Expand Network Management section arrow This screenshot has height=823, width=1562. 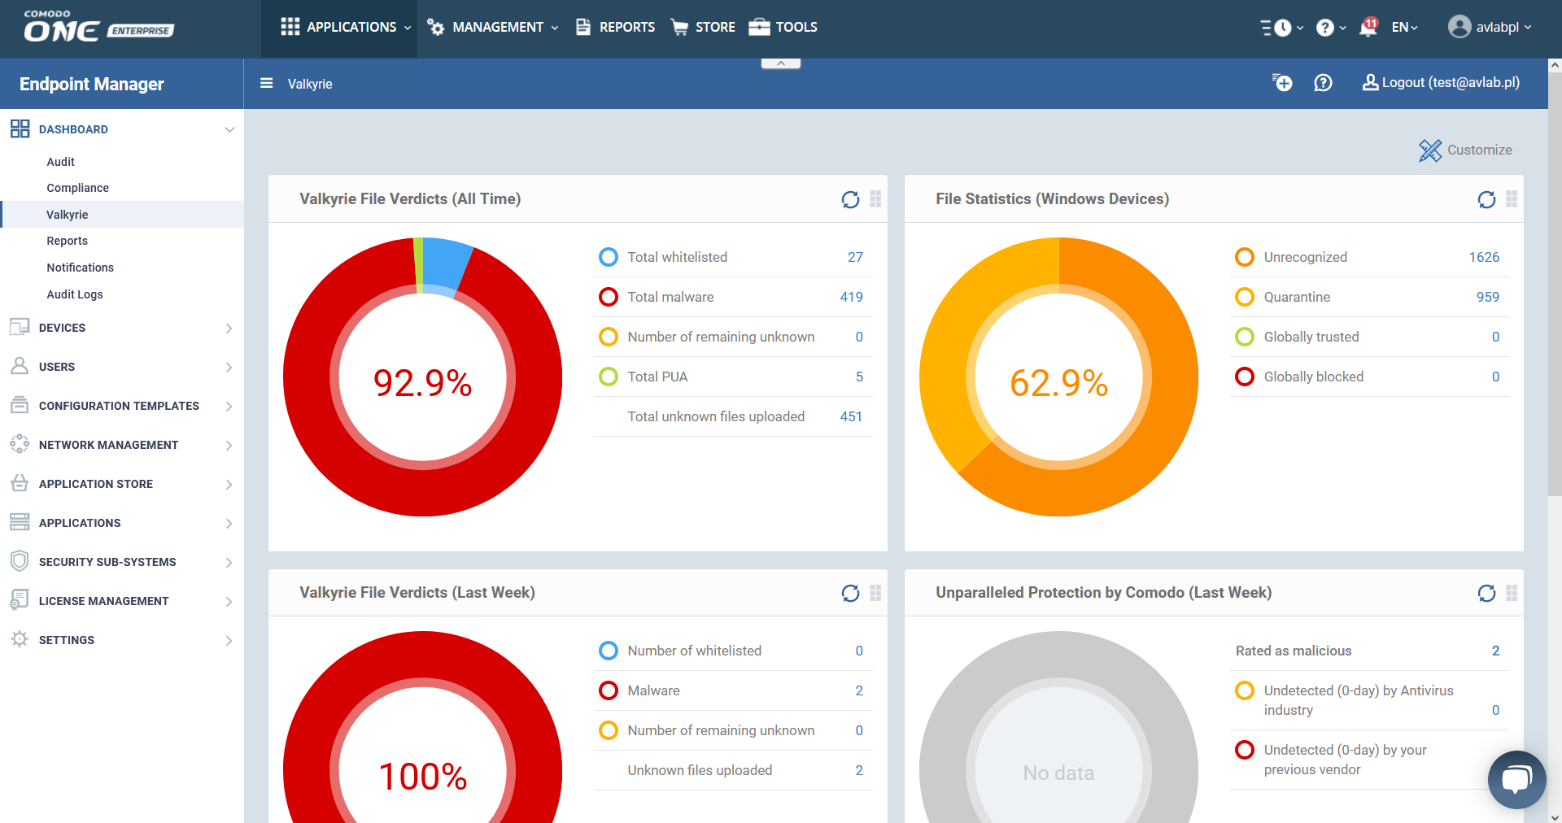point(229,445)
